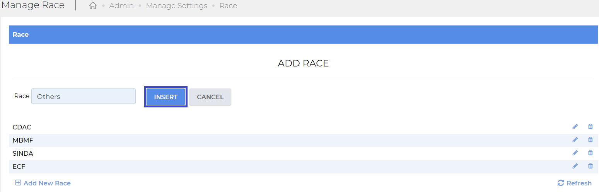
Task: Open Manage Settings breadcrumb
Action: click(177, 6)
